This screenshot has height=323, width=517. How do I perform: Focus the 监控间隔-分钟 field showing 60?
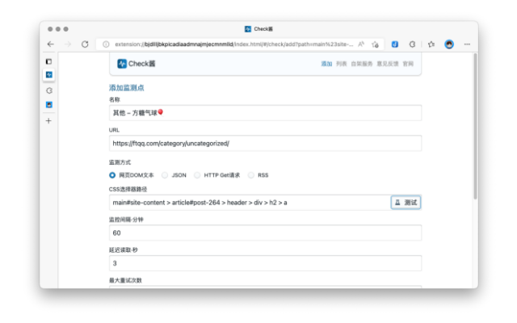coord(265,233)
